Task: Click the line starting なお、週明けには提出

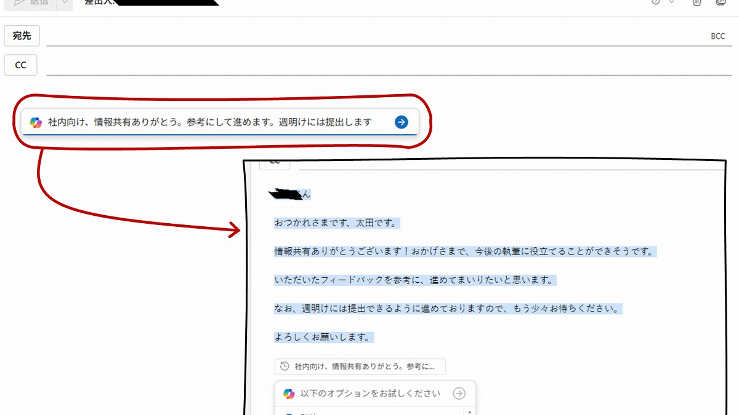Action: point(448,309)
